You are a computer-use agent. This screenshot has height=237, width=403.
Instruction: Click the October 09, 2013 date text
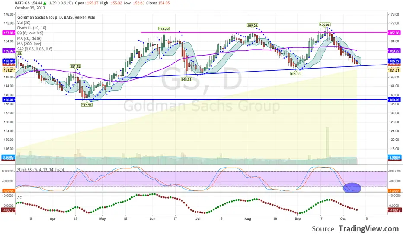(x=30, y=8)
